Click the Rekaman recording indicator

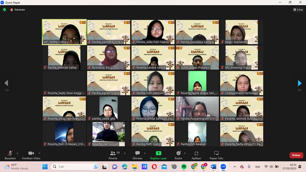pos(18,10)
